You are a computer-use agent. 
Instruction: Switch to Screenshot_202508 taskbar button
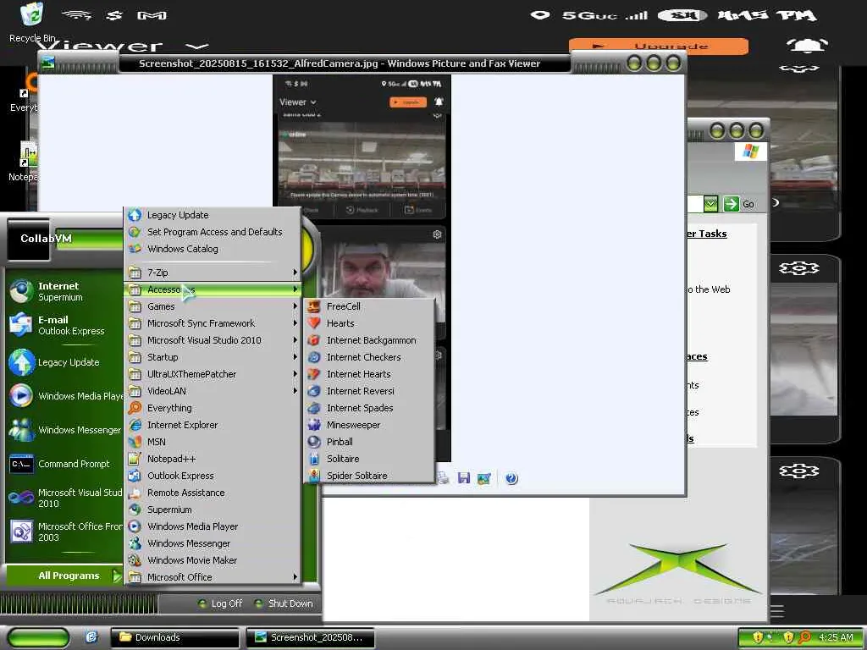pyautogui.click(x=310, y=637)
